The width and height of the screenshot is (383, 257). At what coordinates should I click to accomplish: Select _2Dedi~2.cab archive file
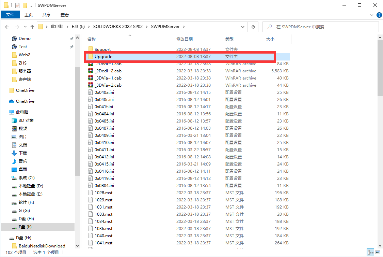coord(108,71)
